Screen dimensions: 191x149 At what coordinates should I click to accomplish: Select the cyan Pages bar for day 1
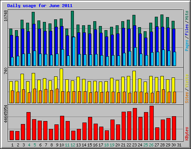(x=12, y=61)
